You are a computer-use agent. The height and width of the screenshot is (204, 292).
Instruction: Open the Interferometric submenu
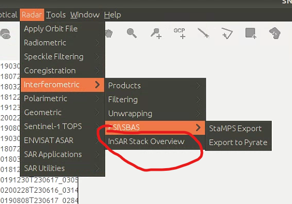click(62, 85)
